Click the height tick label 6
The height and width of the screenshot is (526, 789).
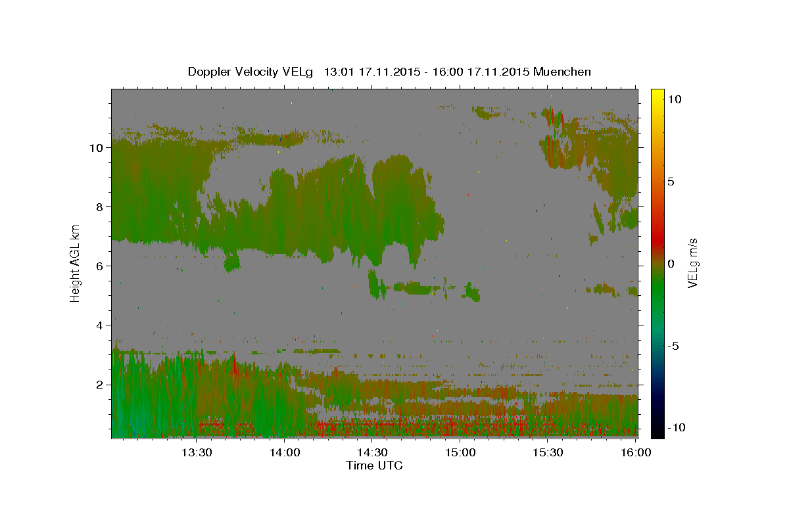click(99, 266)
